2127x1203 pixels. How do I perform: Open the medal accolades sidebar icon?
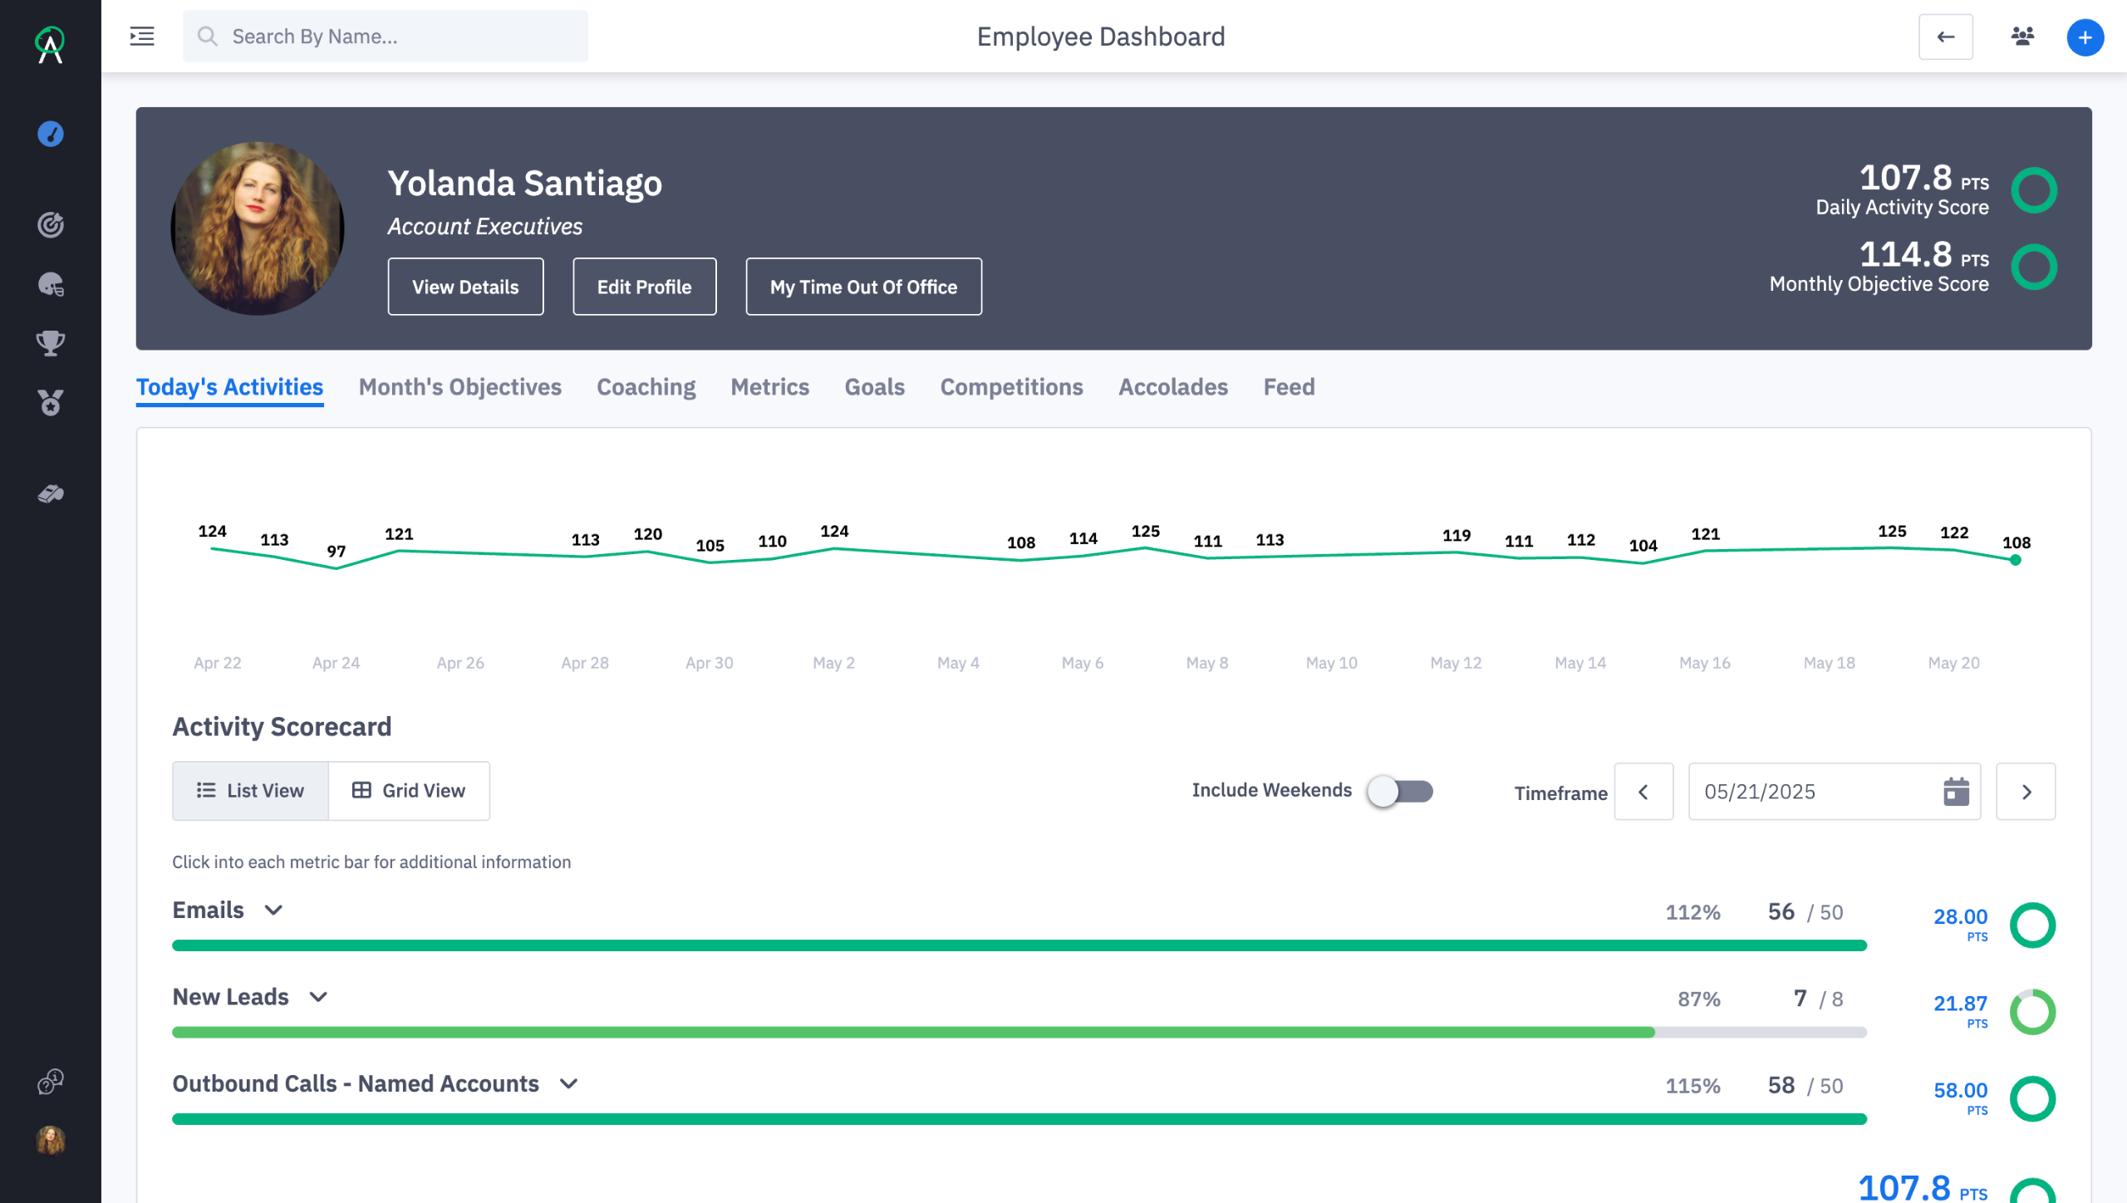pyautogui.click(x=51, y=403)
